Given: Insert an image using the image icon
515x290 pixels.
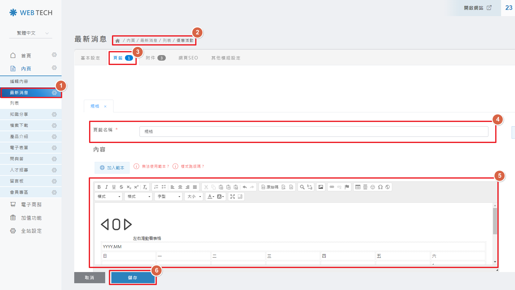Looking at the screenshot, I should (321, 187).
